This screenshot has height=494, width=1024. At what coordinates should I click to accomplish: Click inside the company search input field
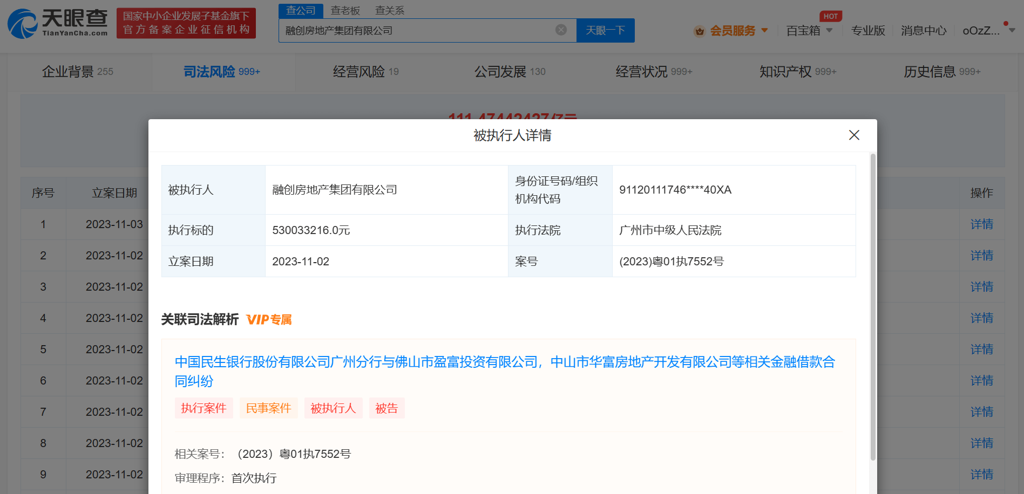click(416, 31)
